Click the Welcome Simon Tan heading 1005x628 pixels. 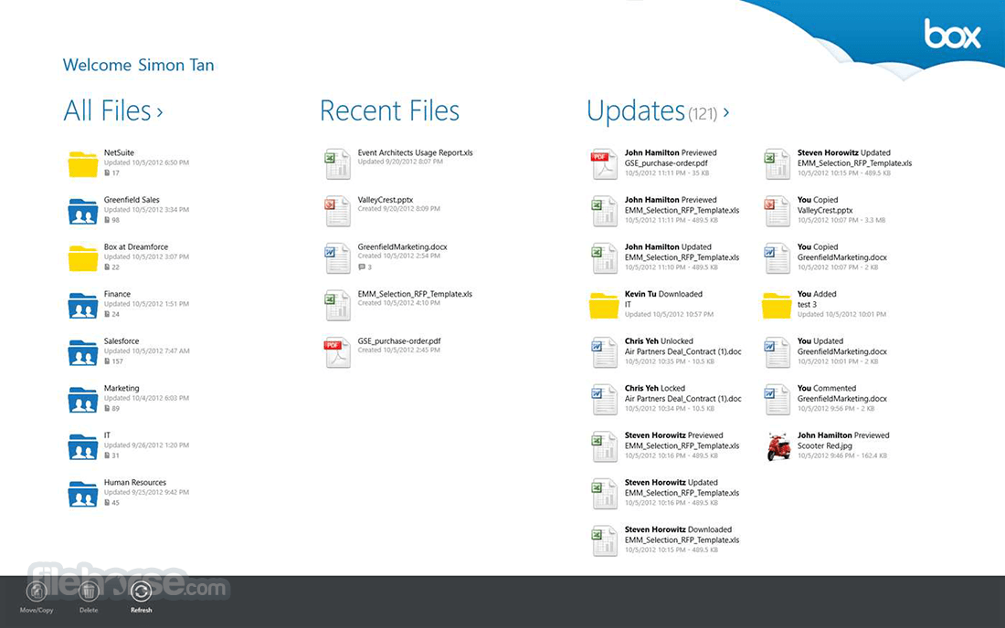(138, 65)
